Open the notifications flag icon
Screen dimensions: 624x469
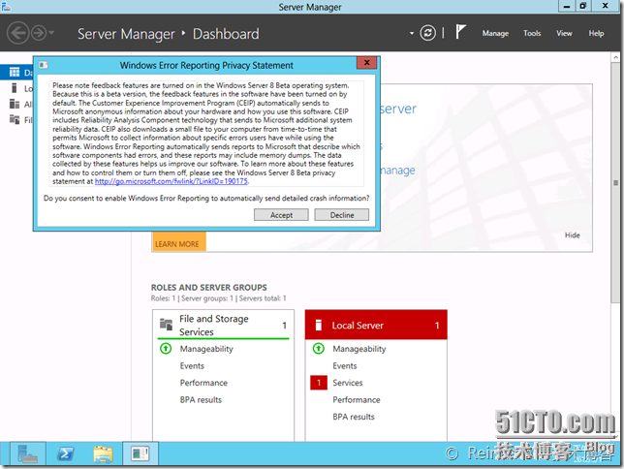pyautogui.click(x=460, y=32)
